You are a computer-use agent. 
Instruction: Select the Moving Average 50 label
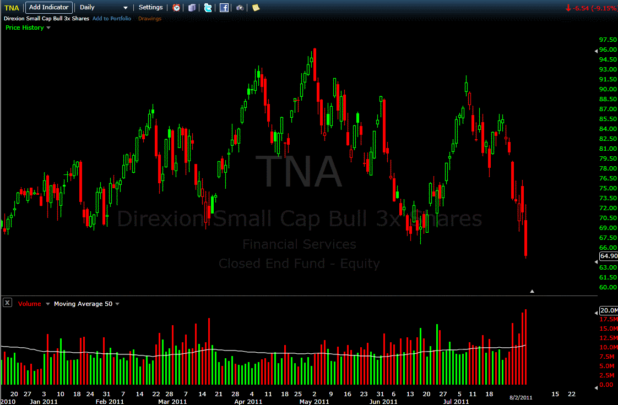point(83,304)
